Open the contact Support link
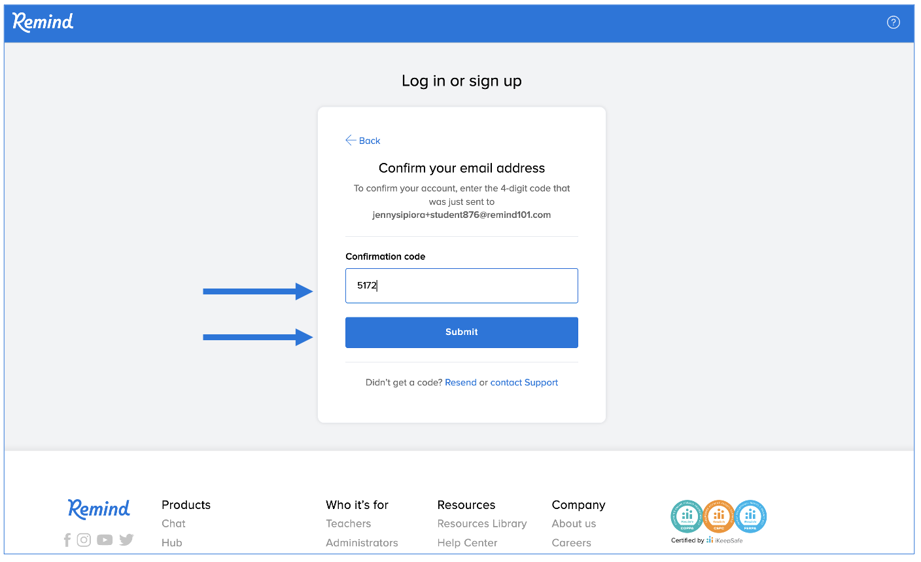Viewport: 921px width, 562px height. point(524,383)
